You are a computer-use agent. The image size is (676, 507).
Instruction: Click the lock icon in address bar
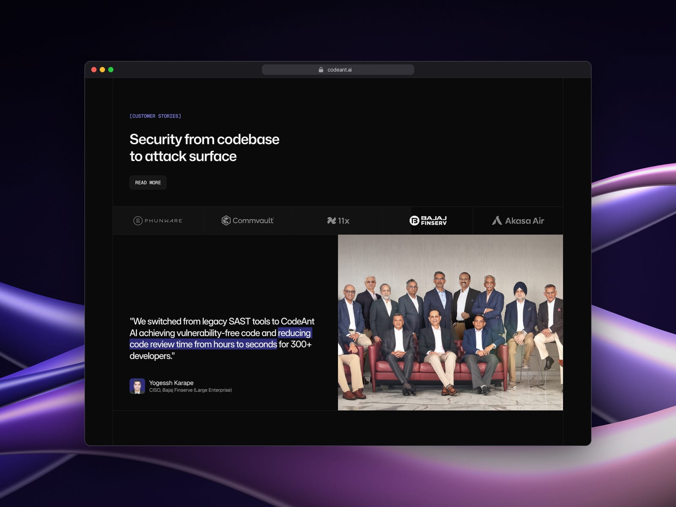tap(321, 70)
